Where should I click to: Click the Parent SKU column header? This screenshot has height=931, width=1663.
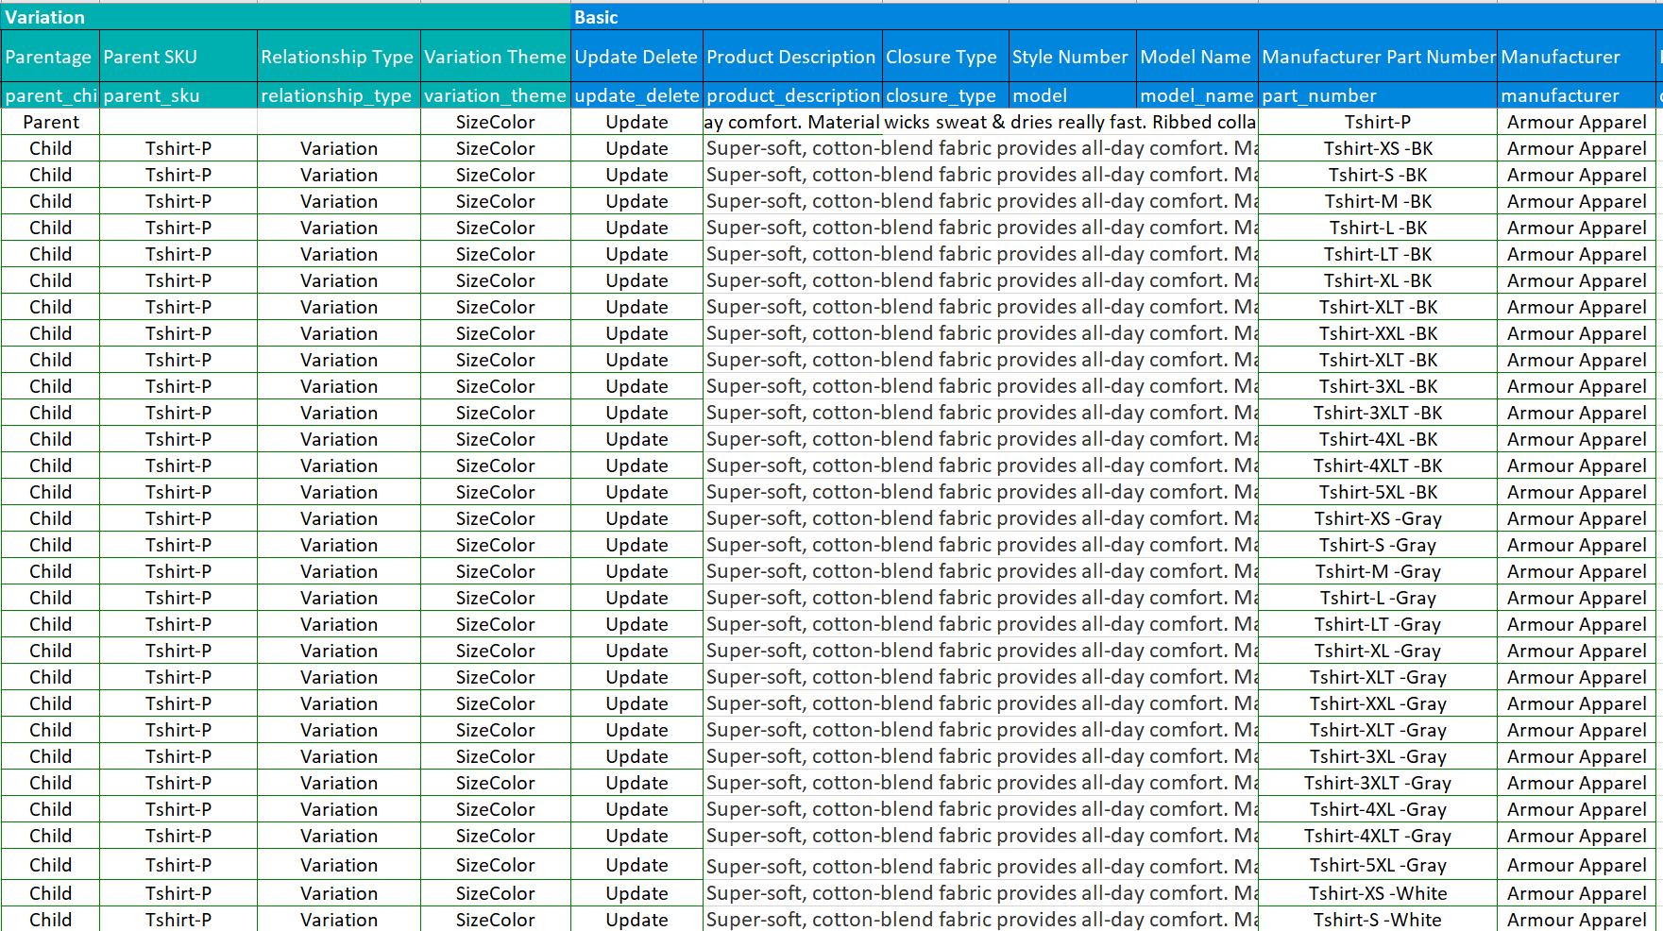[x=178, y=57]
